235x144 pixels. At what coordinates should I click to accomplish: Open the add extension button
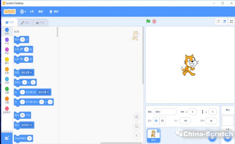[7, 138]
